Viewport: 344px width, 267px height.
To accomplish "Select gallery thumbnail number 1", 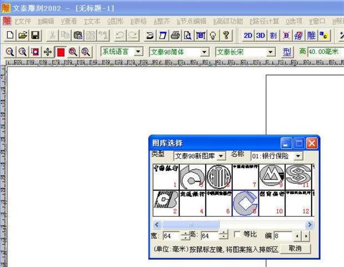I will pos(166,177).
